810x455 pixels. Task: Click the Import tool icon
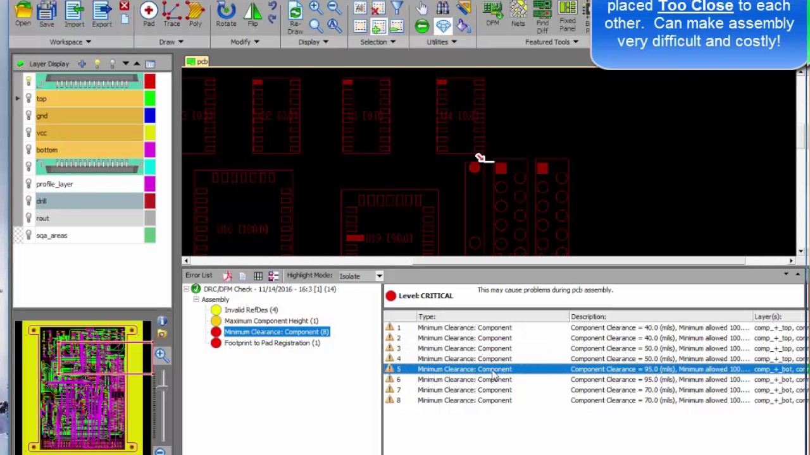(74, 13)
